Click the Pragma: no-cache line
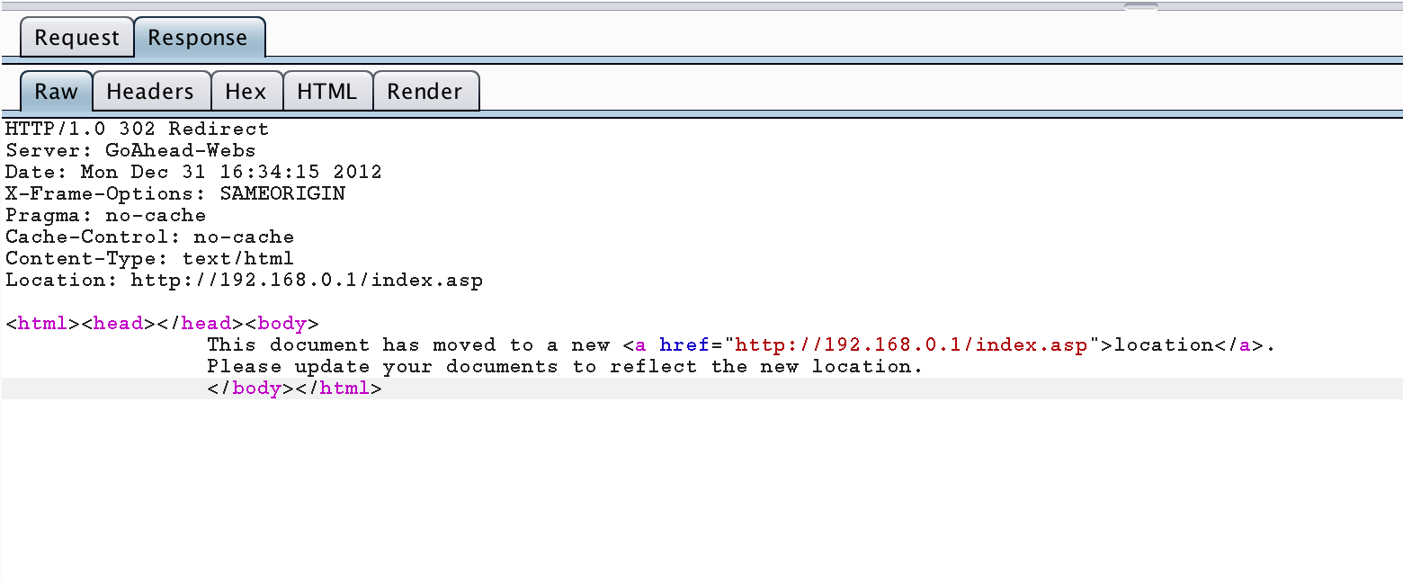The width and height of the screenshot is (1403, 581). point(105,215)
